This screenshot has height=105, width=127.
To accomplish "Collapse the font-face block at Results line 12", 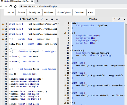I will [70, 51].
